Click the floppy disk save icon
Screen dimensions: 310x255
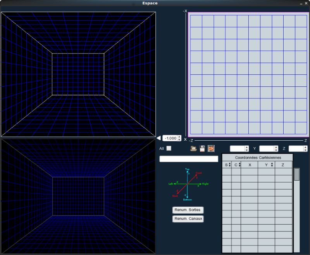202,148
